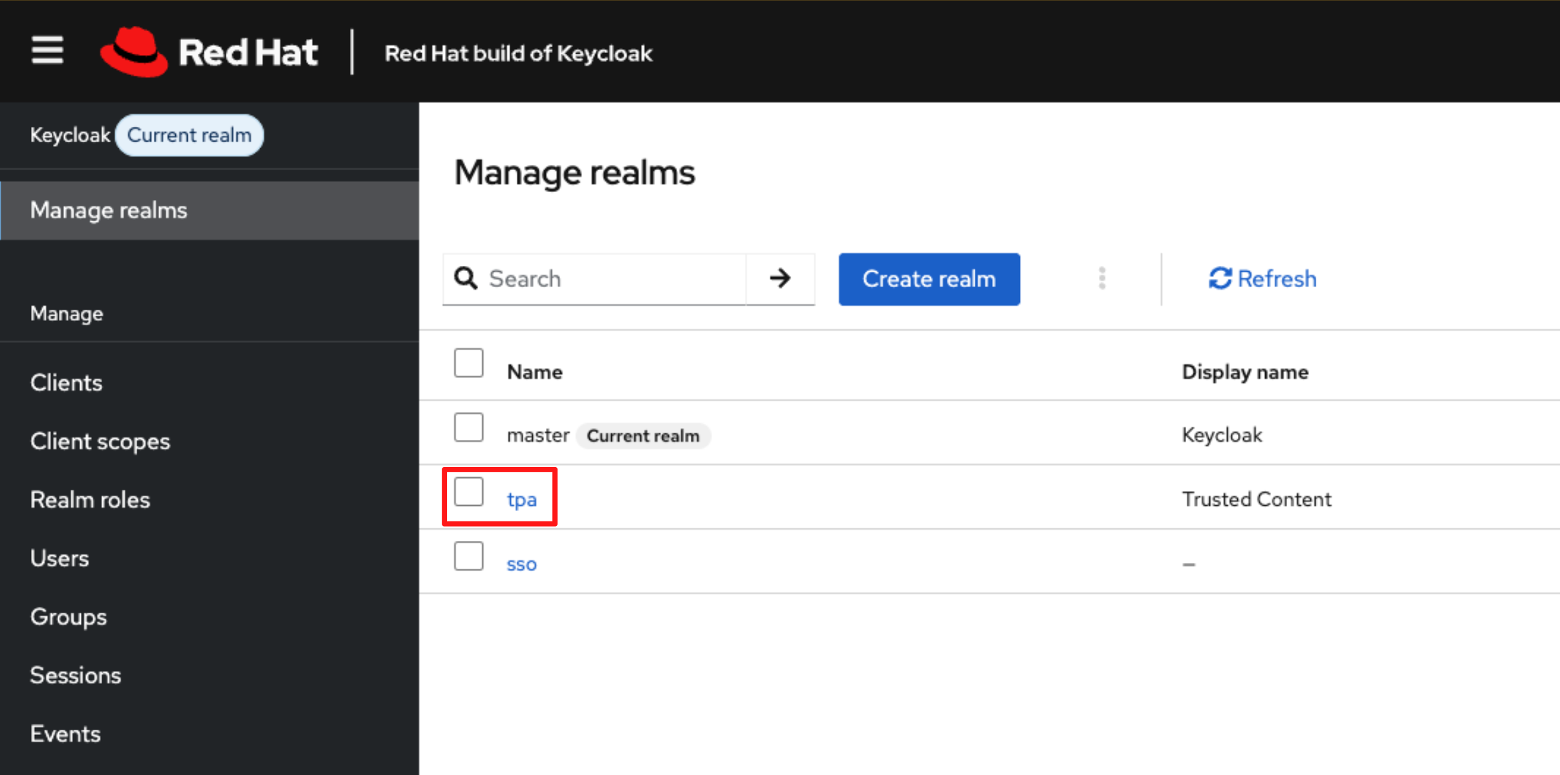Open the Users sidebar page

pyautogui.click(x=60, y=558)
